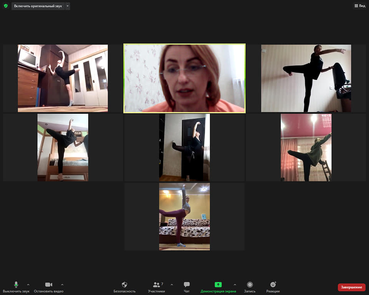Start screen sharing with Демонстрация экрана
Viewport: 369px width, 295px height.
point(218,285)
